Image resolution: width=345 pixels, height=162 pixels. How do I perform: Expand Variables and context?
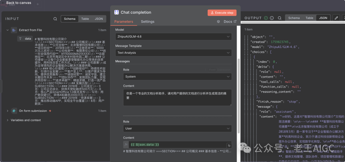click(7, 120)
